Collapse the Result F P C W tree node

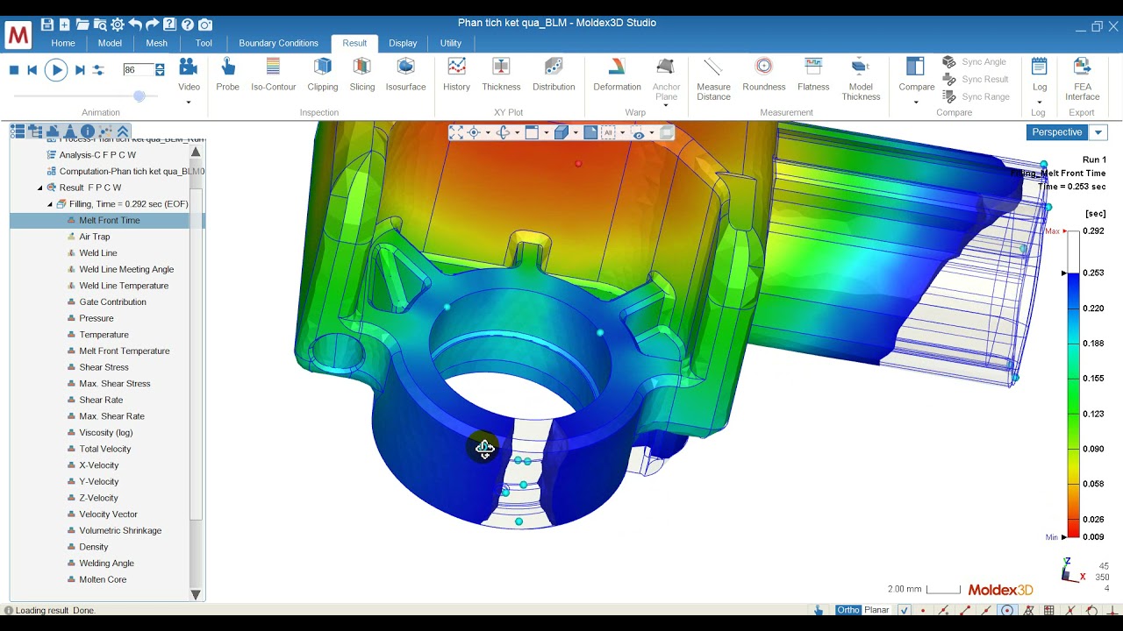[40, 188]
